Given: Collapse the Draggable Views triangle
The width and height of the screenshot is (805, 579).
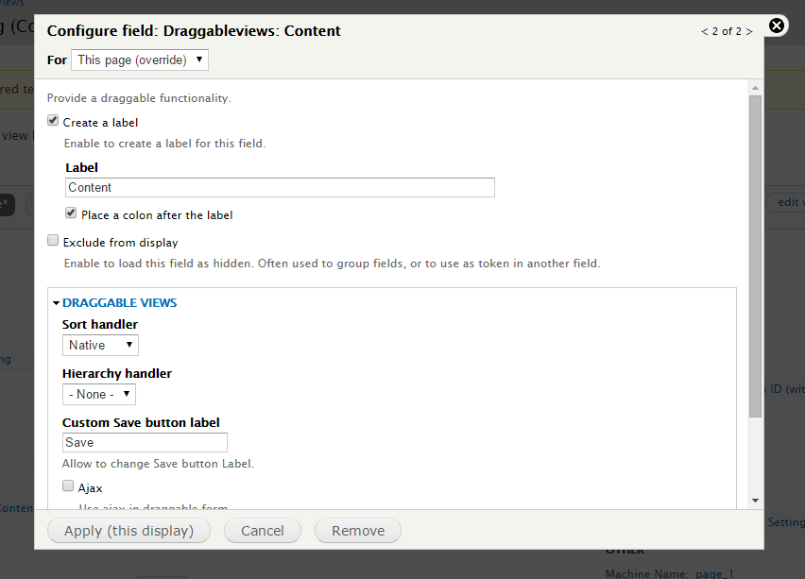Looking at the screenshot, I should [56, 303].
